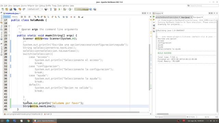Open the Help menu
The width and height of the screenshot is (219, 123).
tap(72, 6)
